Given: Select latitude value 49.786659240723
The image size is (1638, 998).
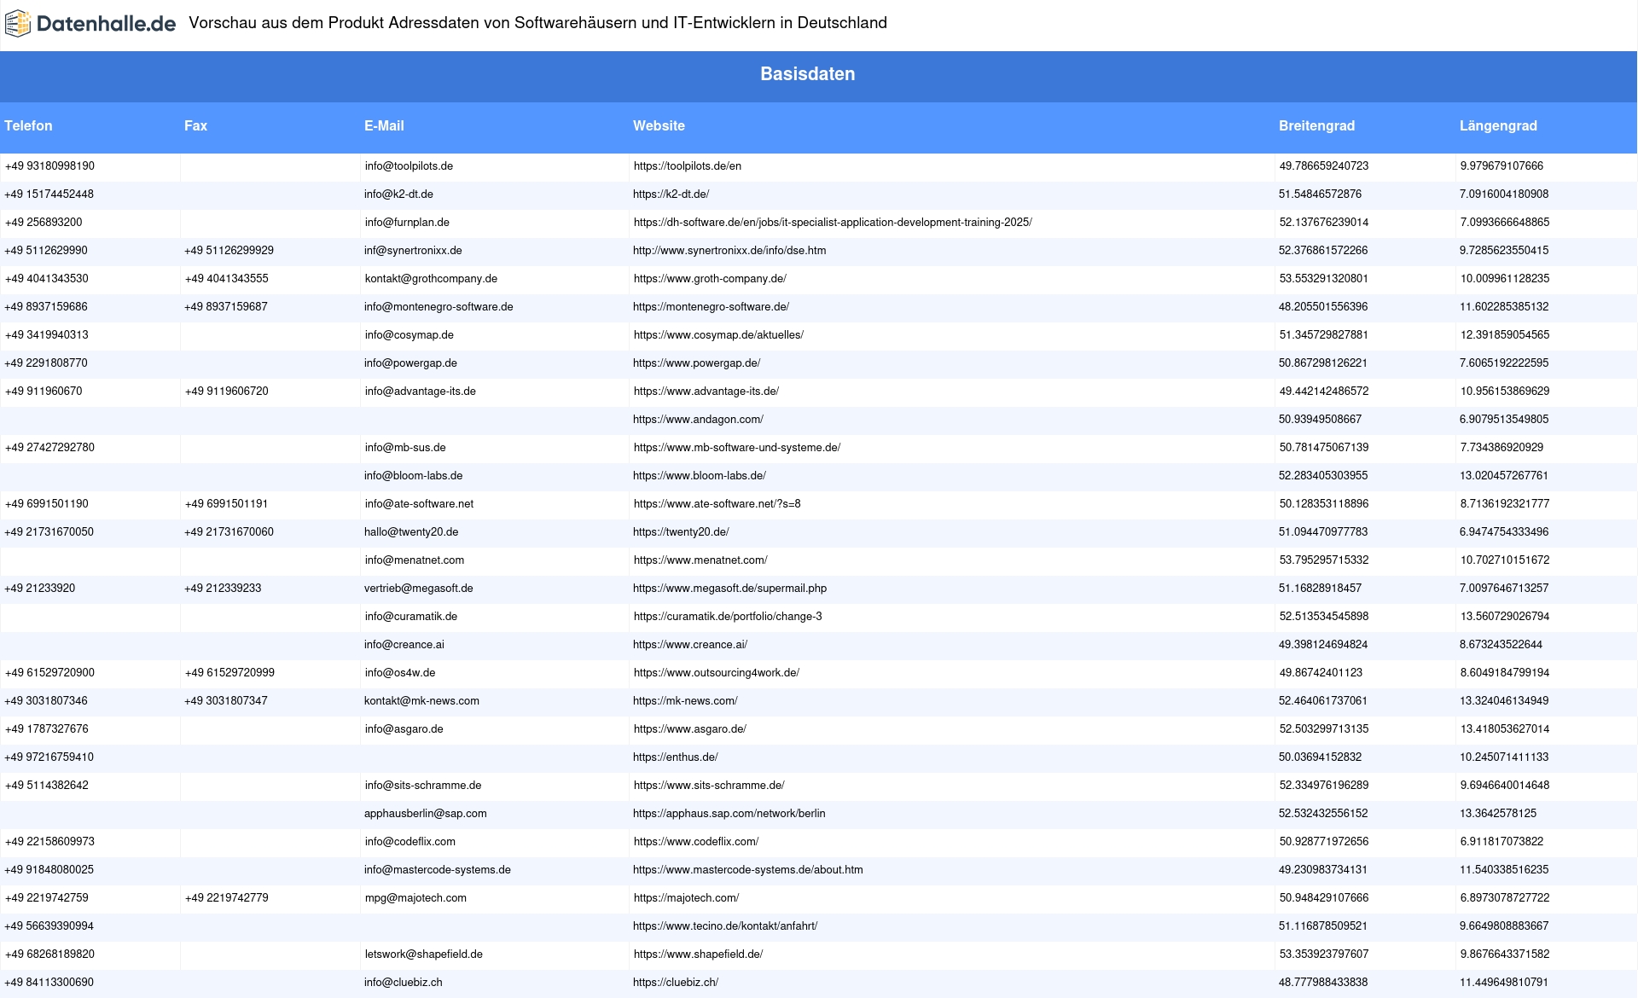Looking at the screenshot, I should coord(1324,166).
